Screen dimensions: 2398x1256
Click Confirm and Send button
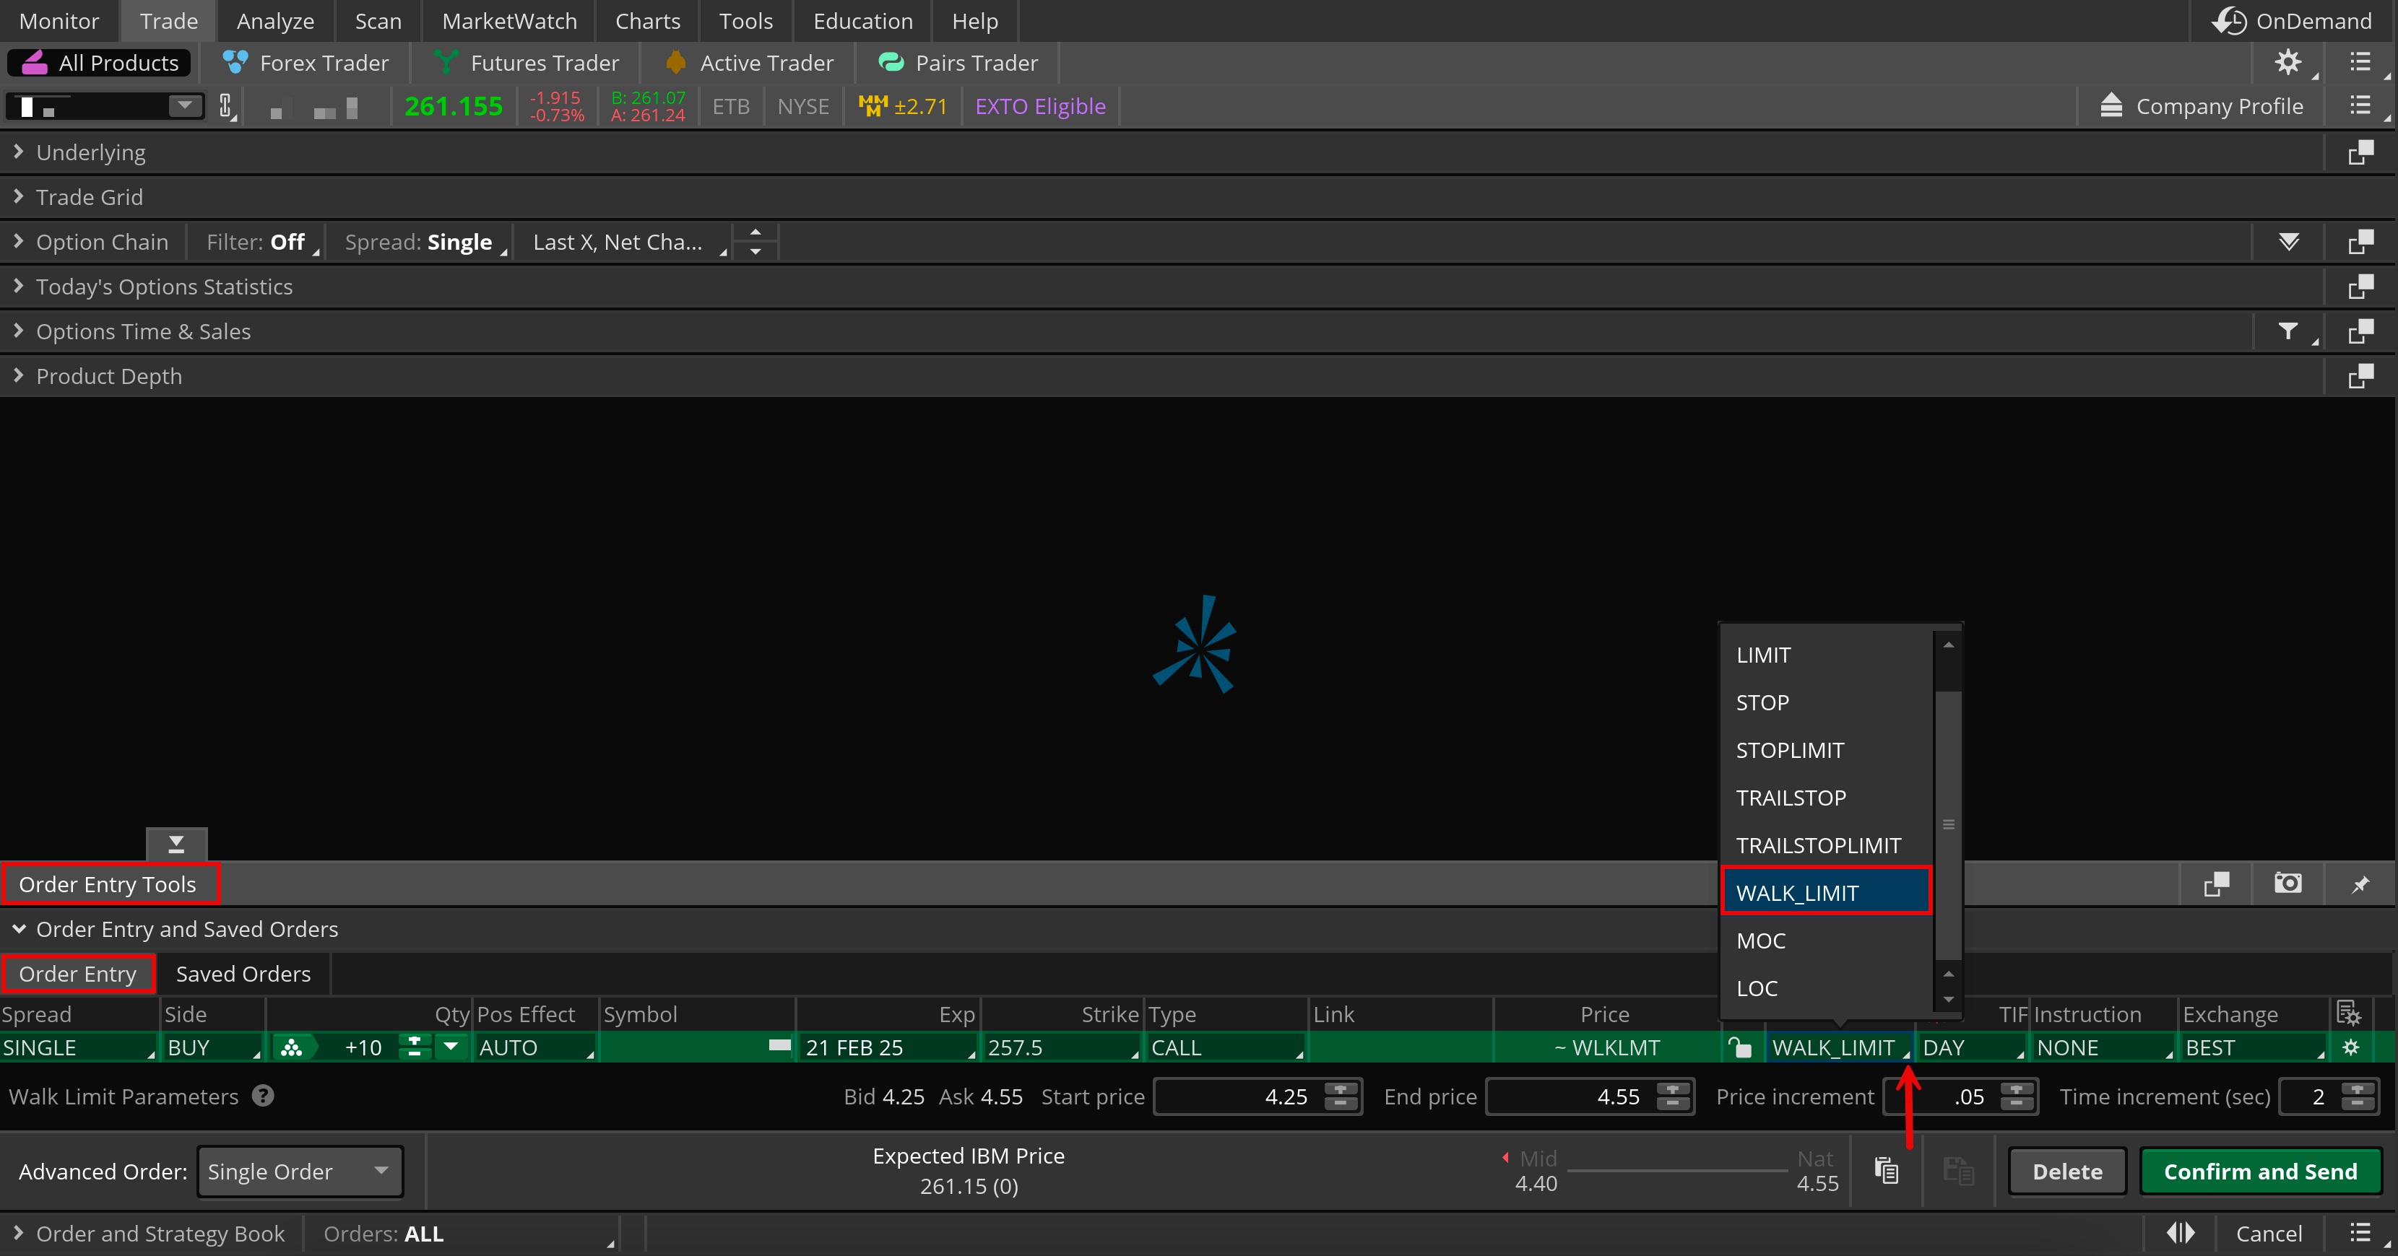tap(2259, 1172)
